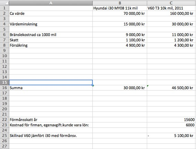This screenshot has height=149, width=196.
Task: Click the Bränslekostnad ca 1000 mil cell
Action: [x=51, y=35]
